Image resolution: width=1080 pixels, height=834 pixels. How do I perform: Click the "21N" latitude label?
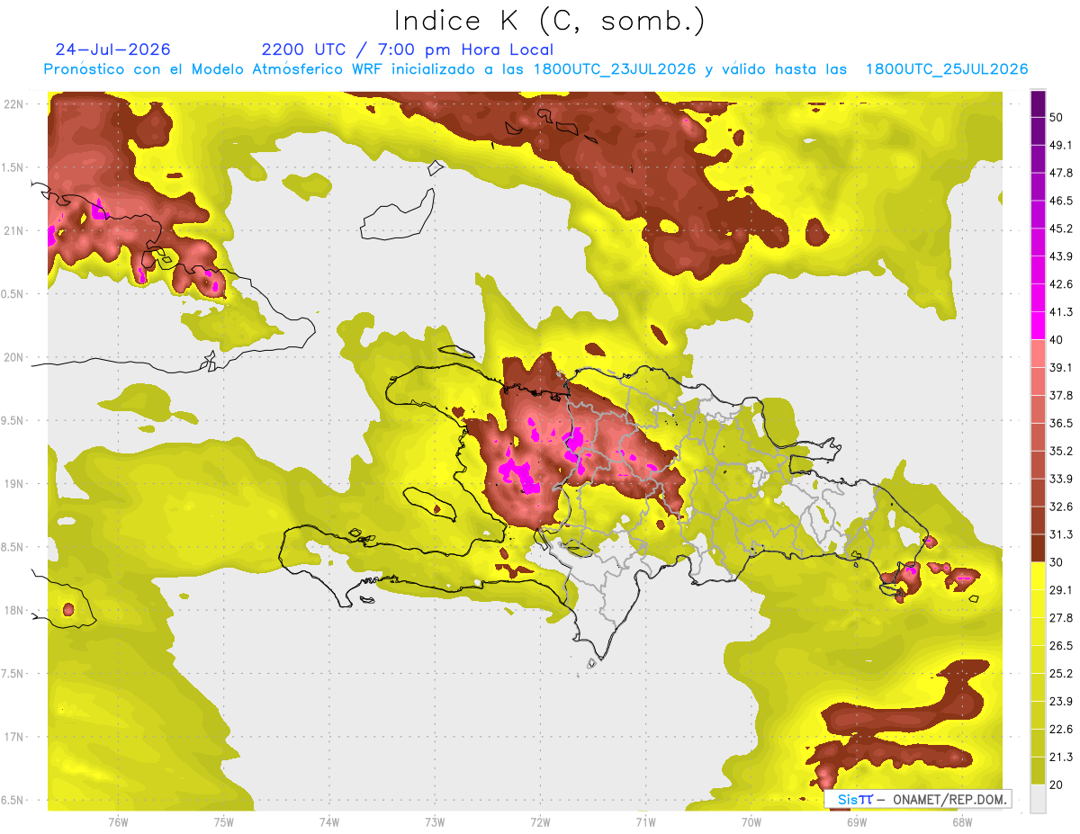click(14, 230)
